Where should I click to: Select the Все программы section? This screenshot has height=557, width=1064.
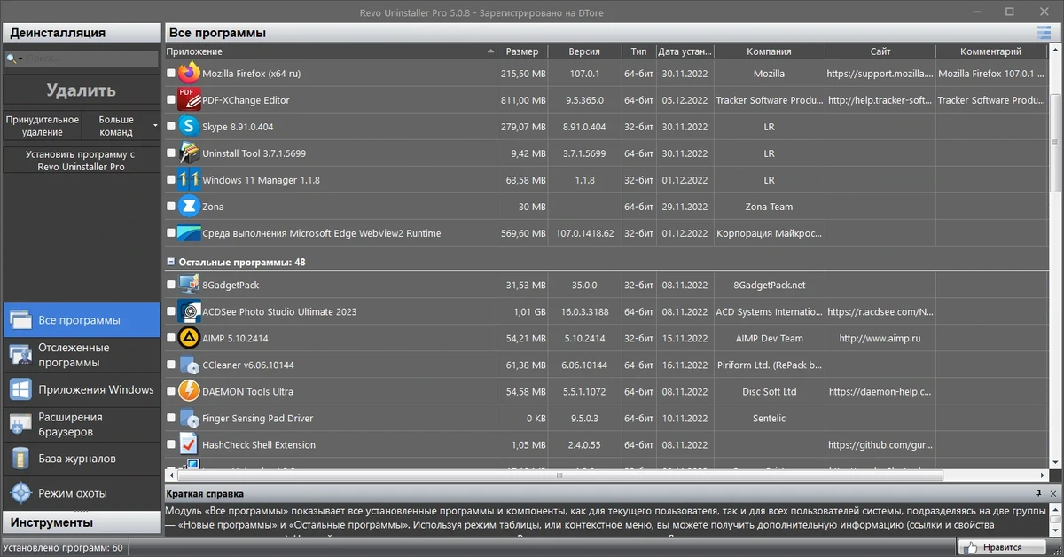coord(82,320)
